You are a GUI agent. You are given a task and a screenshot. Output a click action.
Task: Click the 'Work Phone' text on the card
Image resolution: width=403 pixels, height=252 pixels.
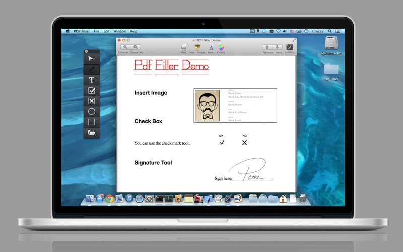point(235,105)
